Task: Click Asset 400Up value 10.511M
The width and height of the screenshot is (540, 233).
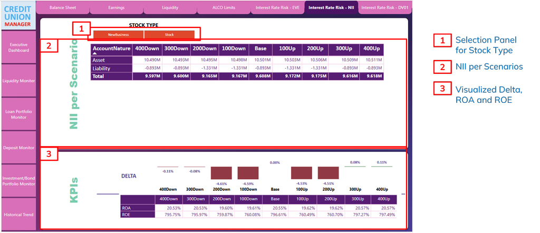Action: pos(374,60)
